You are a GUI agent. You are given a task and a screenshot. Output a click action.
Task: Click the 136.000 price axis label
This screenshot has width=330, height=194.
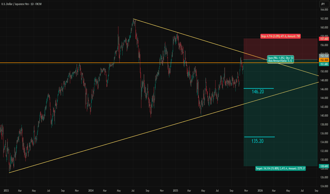(324, 133)
